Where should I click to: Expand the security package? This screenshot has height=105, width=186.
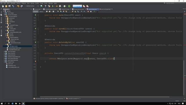pyautogui.click(x=6, y=34)
